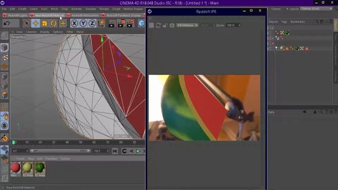Toggle Enable Snap magnet icon

[x=4, y=138]
